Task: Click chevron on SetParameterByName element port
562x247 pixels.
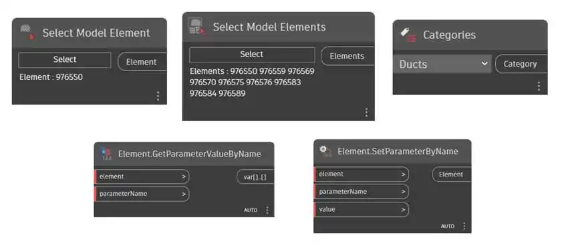Action: (x=403, y=174)
